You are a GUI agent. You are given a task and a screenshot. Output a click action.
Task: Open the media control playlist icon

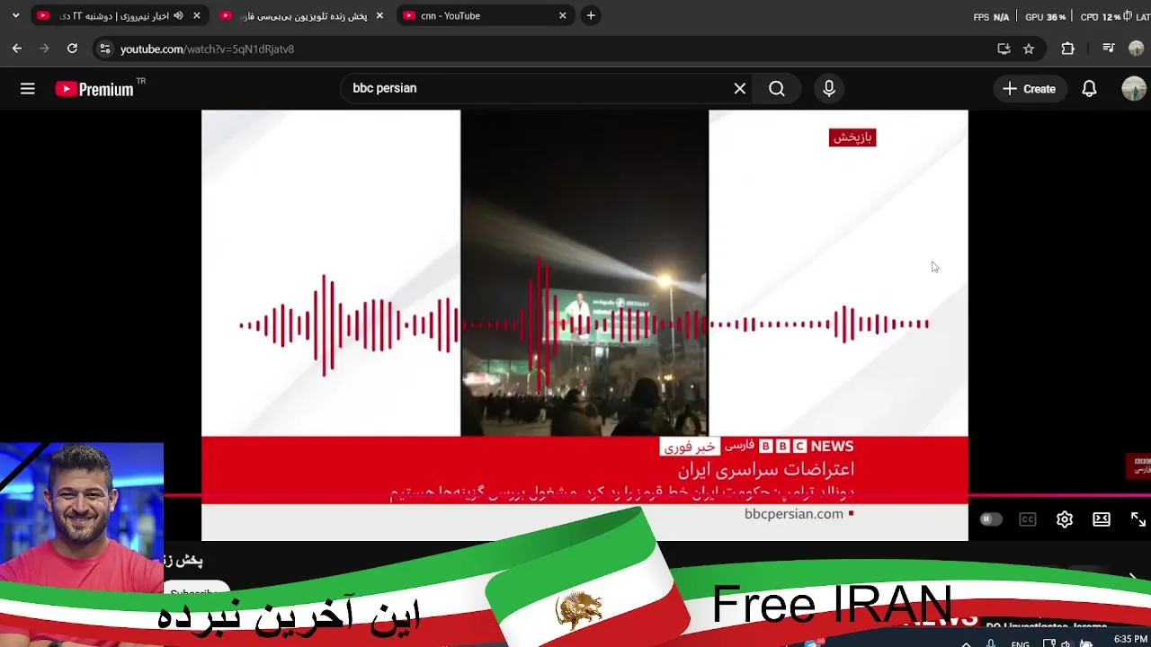(x=1109, y=49)
